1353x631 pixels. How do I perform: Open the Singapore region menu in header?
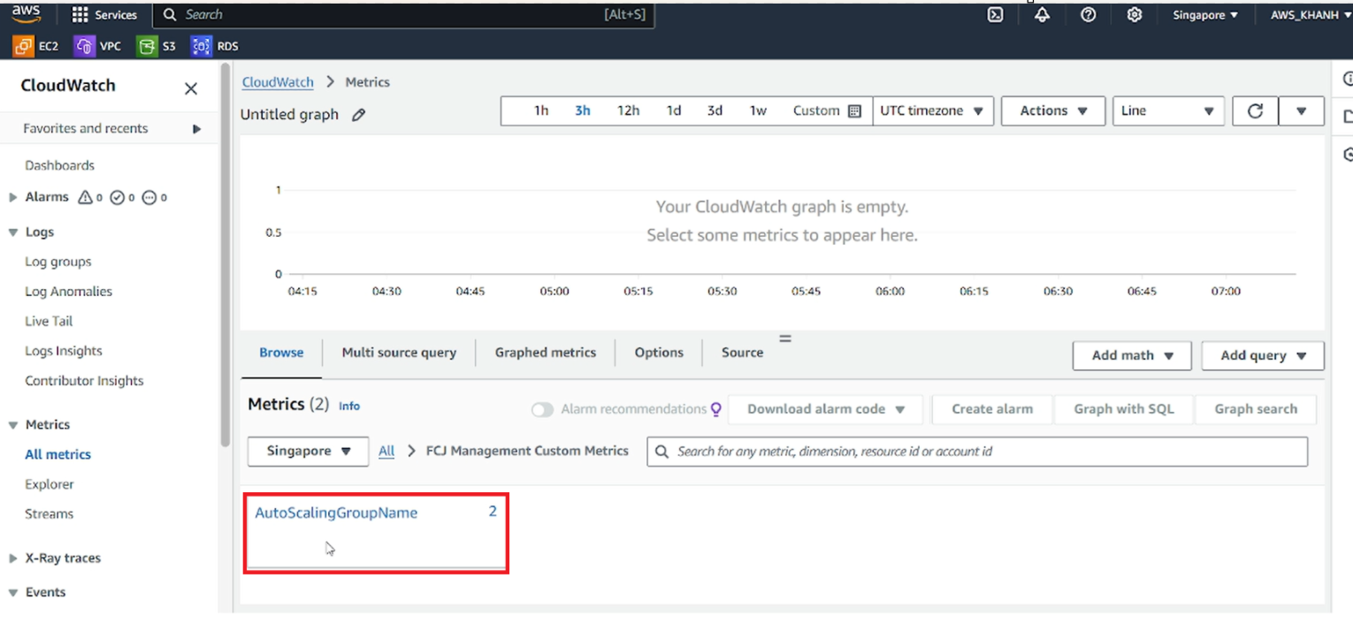(x=1205, y=15)
